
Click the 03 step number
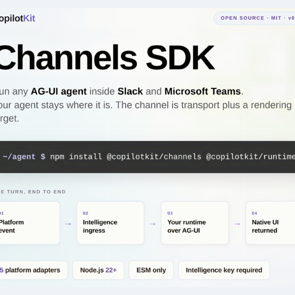pos(170,213)
